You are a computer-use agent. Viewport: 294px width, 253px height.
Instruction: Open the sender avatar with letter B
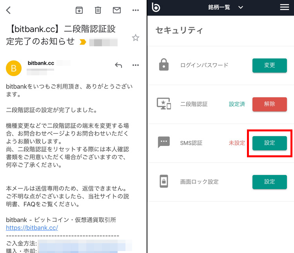pyautogui.click(x=14, y=68)
